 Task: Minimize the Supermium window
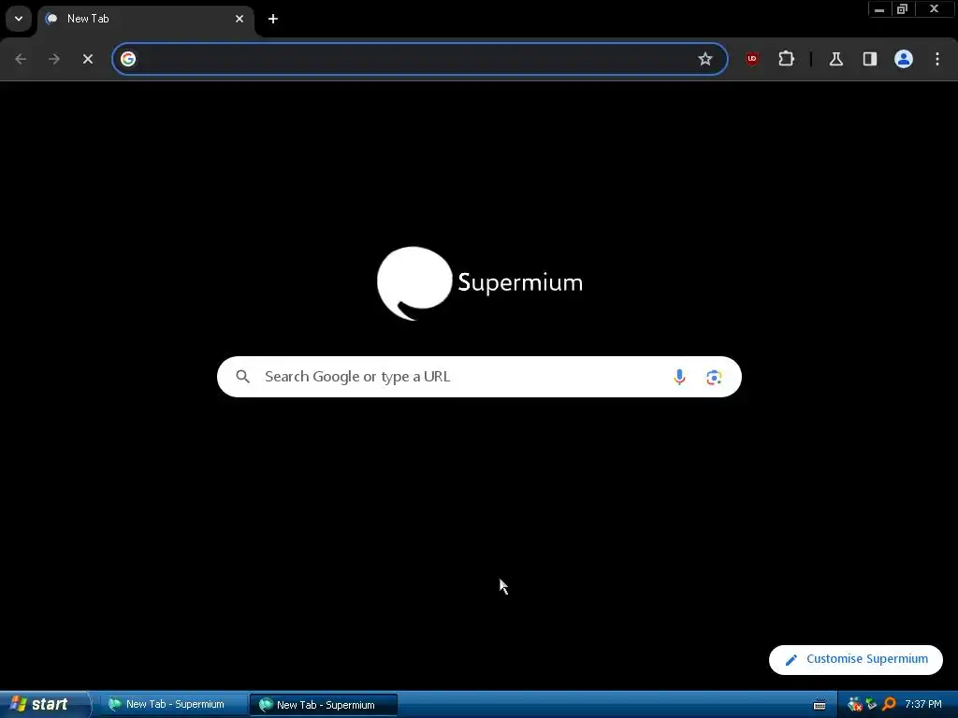(879, 9)
